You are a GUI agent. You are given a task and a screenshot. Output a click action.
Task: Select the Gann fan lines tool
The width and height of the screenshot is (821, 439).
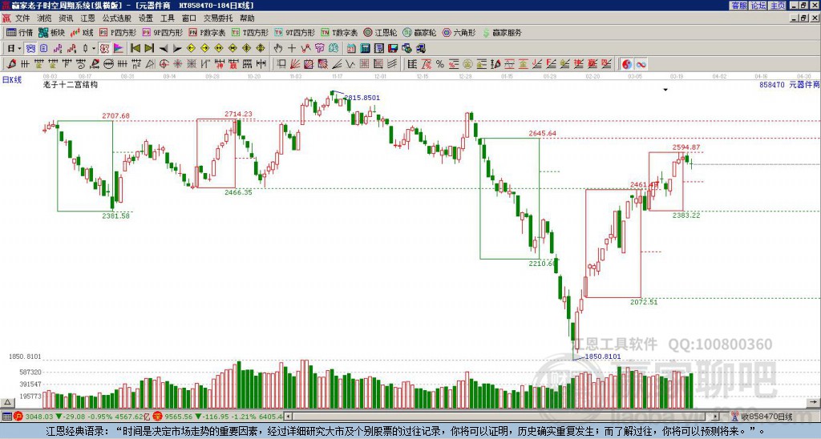[295, 64]
